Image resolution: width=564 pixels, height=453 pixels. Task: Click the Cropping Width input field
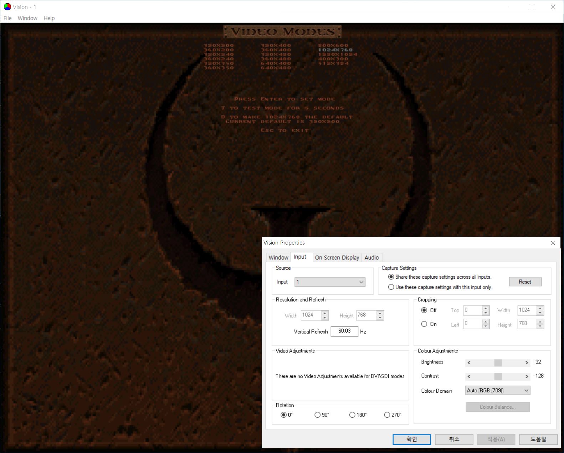tap(527, 310)
